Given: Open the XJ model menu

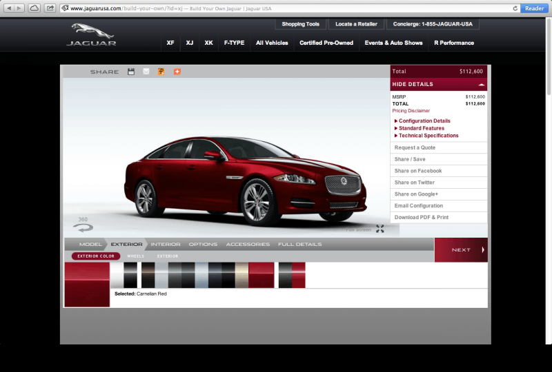Looking at the screenshot, I should click(189, 43).
